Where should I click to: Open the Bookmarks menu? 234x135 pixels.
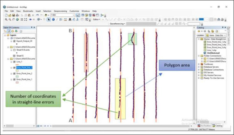(28, 11)
